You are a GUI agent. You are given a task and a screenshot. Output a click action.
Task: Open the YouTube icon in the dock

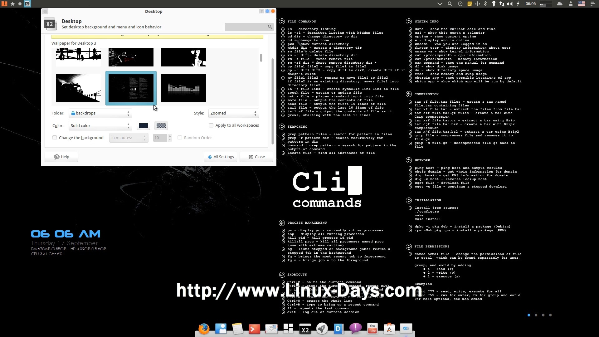point(373,328)
